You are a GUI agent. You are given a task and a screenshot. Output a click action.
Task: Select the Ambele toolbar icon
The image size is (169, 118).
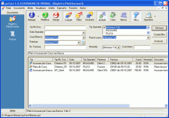[102, 15]
